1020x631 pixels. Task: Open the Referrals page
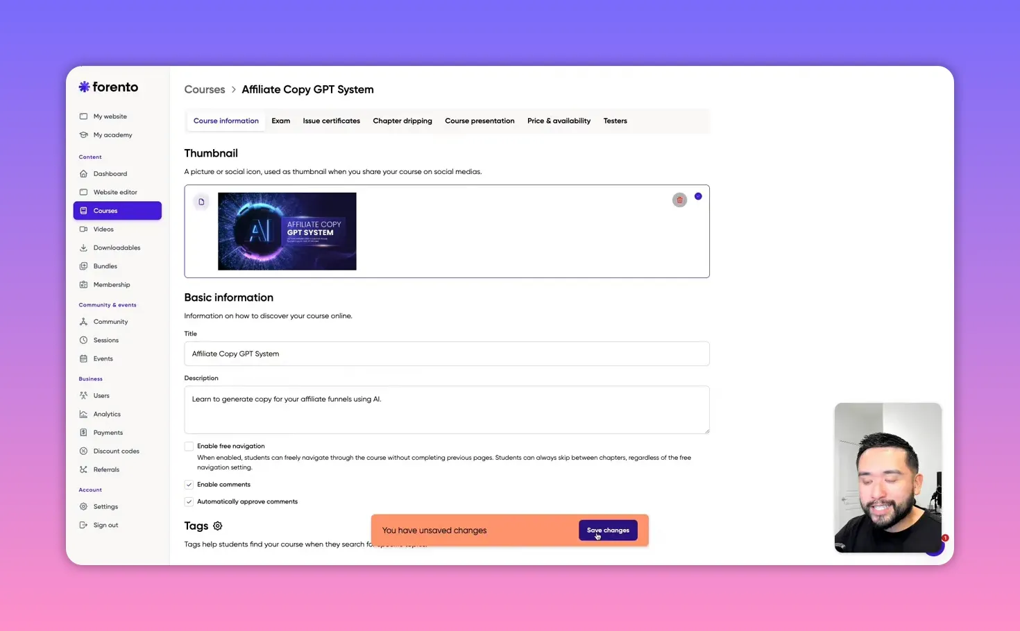point(106,469)
